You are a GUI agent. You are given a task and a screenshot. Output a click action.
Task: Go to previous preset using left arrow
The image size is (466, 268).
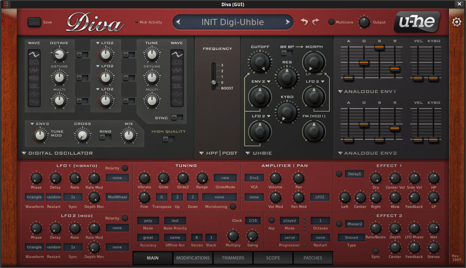(178, 22)
